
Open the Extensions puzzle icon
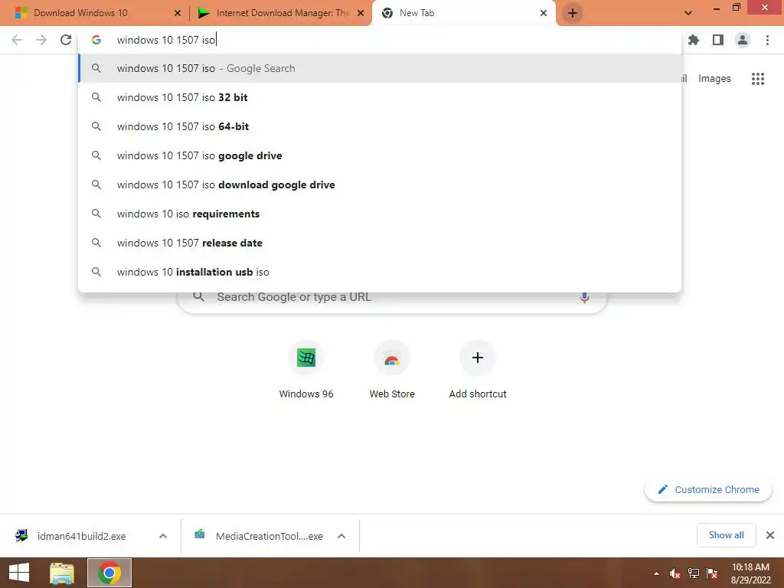point(694,40)
